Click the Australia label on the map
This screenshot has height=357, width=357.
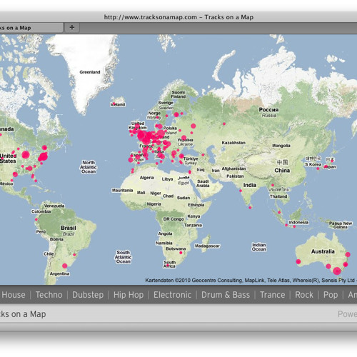pos(323,251)
